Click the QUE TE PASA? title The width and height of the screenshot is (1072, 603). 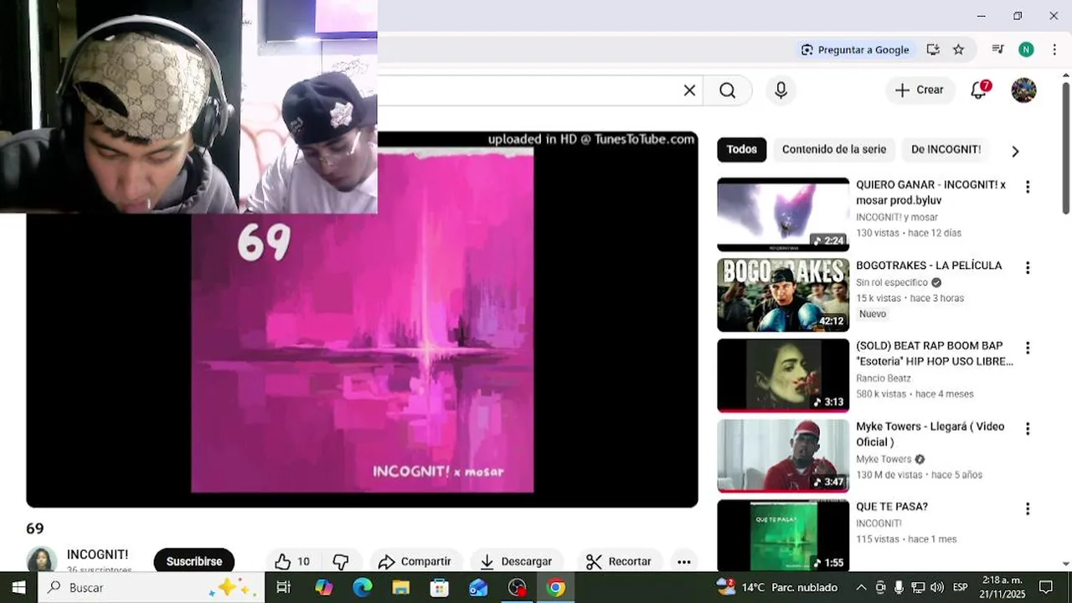(x=892, y=507)
